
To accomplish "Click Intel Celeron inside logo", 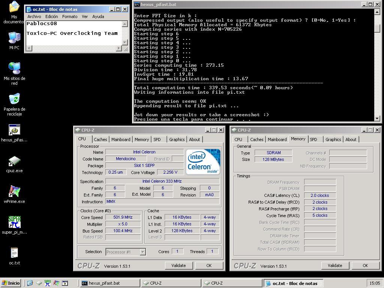I will tap(203, 162).
